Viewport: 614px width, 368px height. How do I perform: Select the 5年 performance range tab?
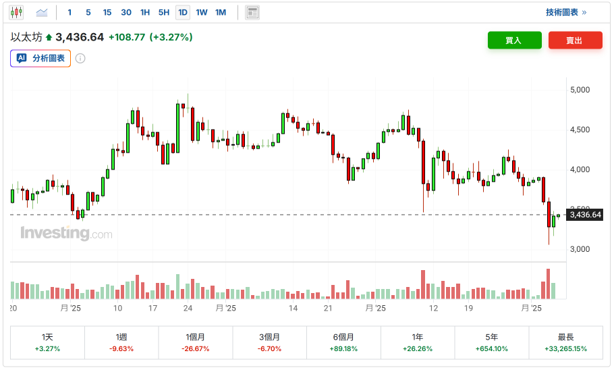492,342
